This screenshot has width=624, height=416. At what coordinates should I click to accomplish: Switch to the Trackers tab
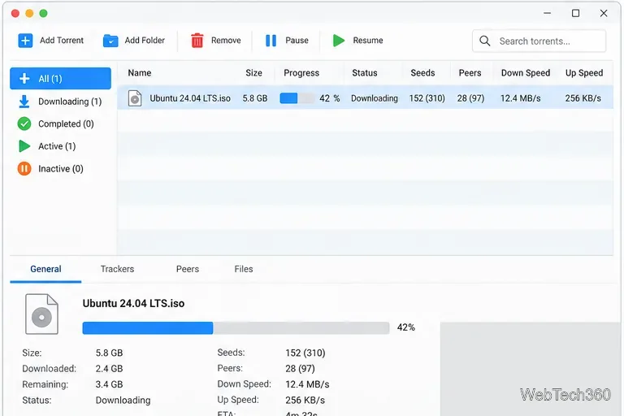pyautogui.click(x=117, y=269)
